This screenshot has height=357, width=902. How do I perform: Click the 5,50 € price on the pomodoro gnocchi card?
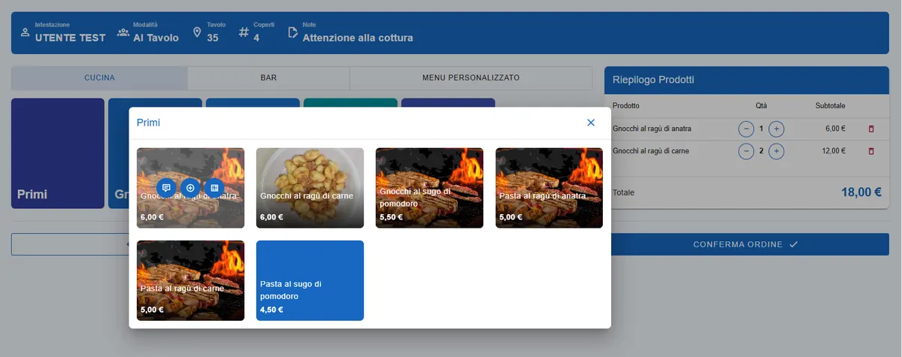(391, 217)
